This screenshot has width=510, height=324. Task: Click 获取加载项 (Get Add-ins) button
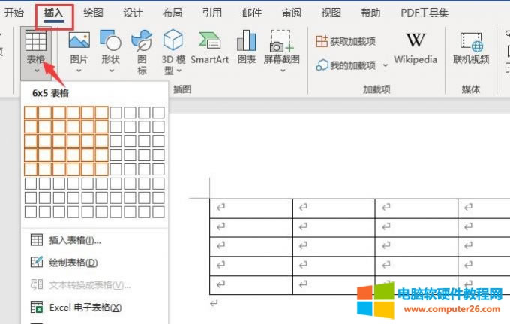click(346, 41)
